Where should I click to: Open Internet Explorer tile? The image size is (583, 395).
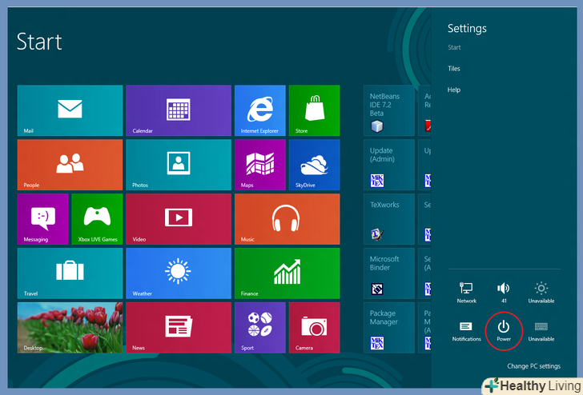tap(259, 110)
